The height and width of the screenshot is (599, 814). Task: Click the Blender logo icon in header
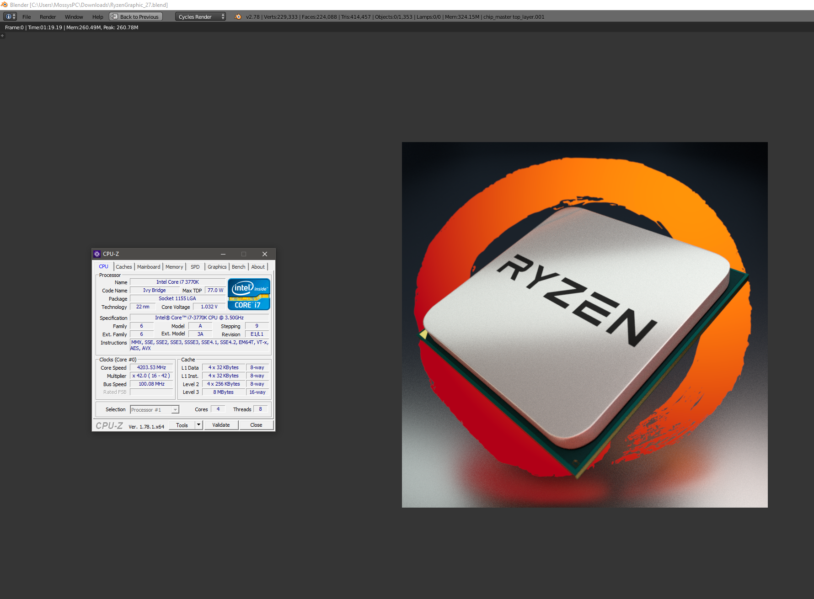(x=238, y=16)
